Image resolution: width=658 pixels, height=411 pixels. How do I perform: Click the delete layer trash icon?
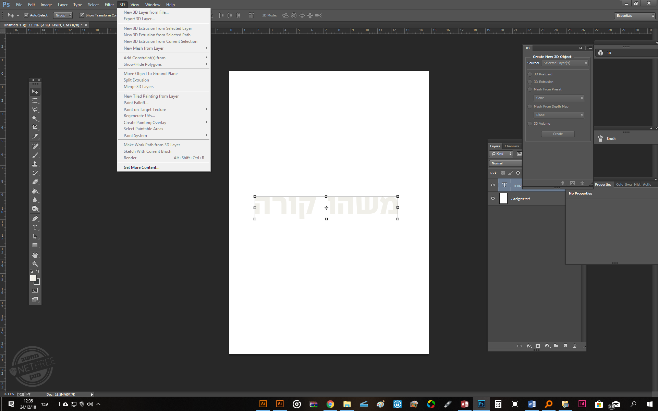tap(575, 346)
